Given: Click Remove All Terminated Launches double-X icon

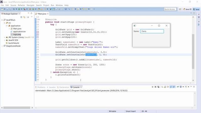Looking at the screenshot, I should pos(158,87).
